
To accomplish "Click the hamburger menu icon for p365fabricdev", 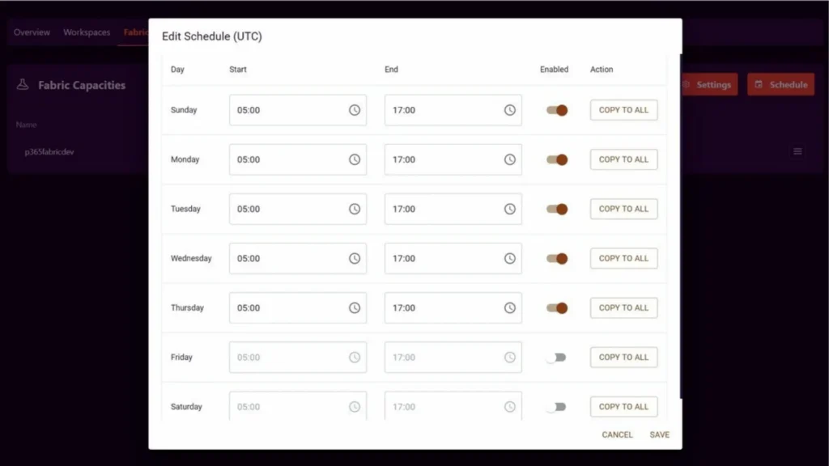I will click(x=797, y=151).
